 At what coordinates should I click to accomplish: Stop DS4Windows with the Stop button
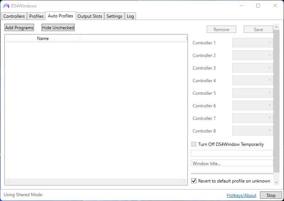pyautogui.click(x=271, y=195)
